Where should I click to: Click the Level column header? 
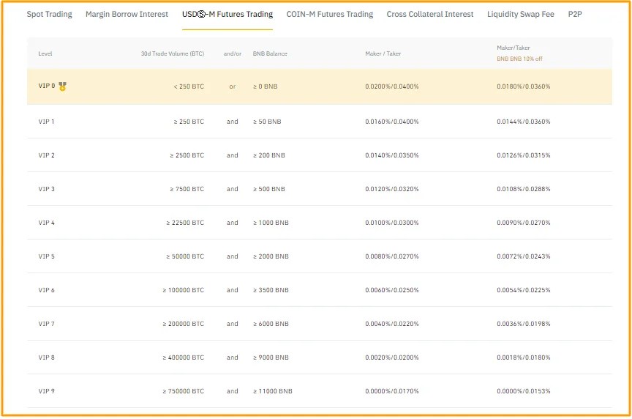coord(45,53)
